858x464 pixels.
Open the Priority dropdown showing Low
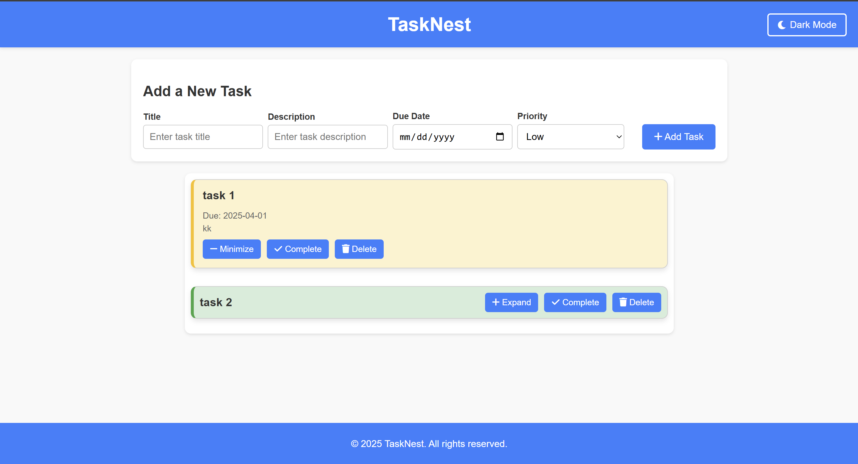(x=570, y=137)
